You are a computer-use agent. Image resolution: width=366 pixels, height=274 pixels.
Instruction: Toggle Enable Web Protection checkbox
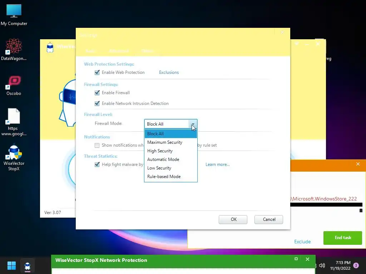97,72
